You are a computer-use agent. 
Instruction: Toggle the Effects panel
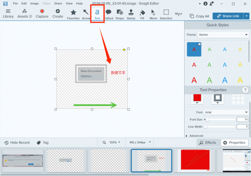[207, 142]
